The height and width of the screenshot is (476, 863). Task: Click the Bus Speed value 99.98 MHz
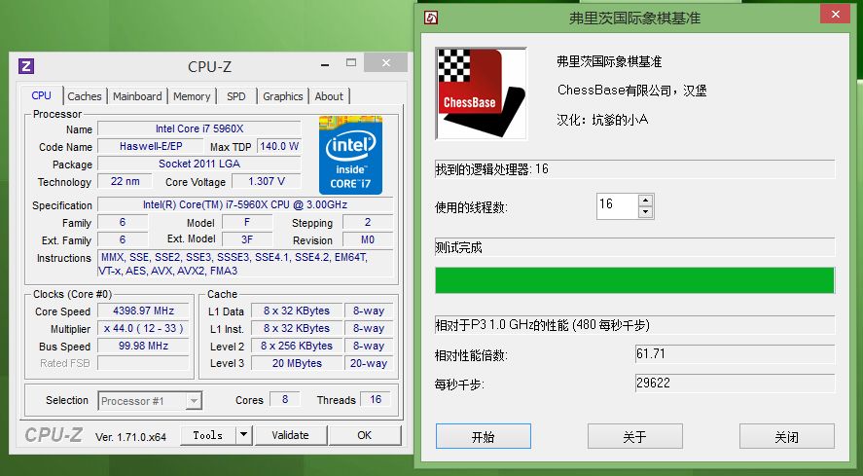point(143,346)
